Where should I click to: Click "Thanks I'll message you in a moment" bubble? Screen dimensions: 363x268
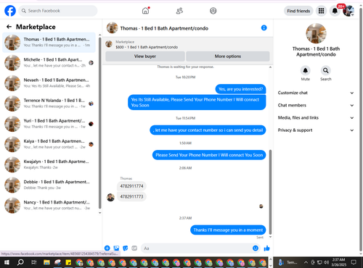(x=228, y=230)
